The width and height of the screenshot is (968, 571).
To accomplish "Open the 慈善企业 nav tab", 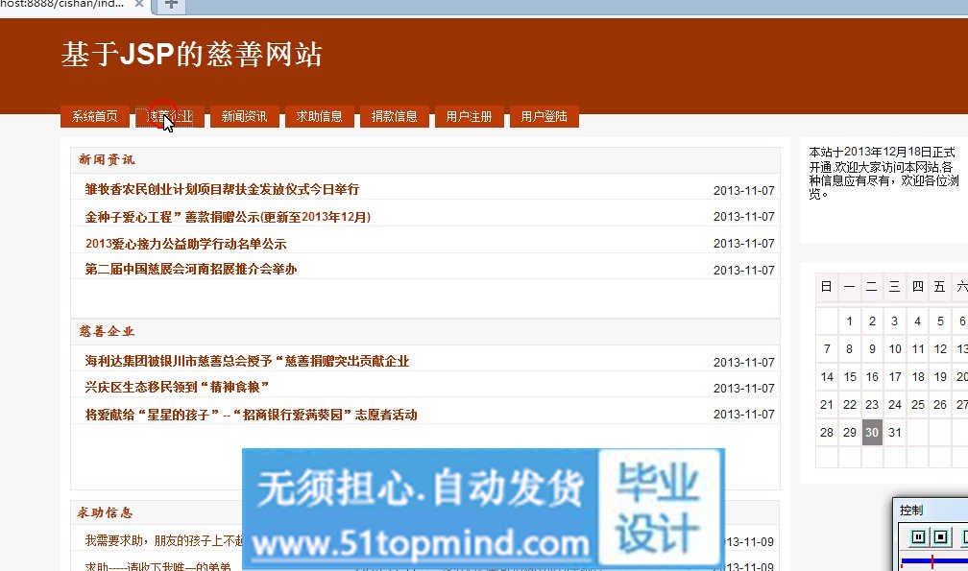I will click(x=170, y=116).
